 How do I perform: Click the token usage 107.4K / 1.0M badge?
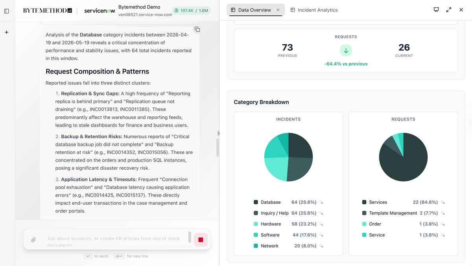tap(191, 11)
